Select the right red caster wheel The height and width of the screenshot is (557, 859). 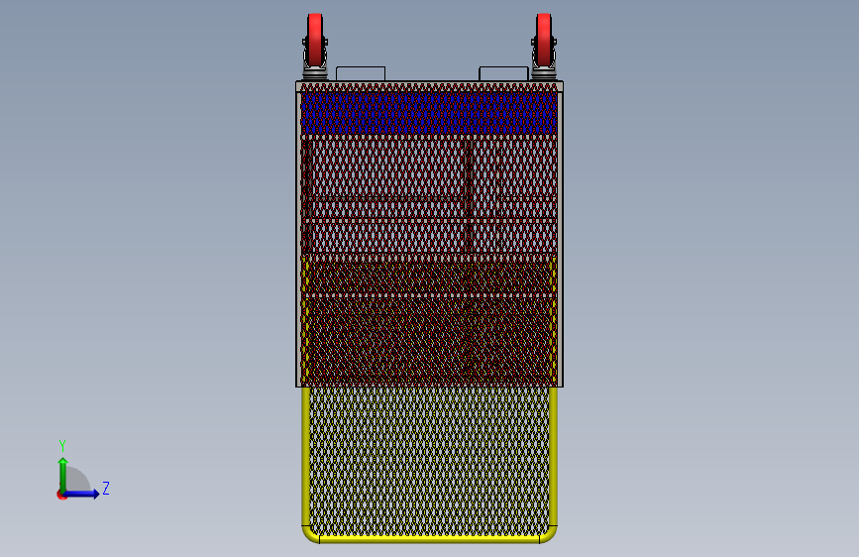click(x=544, y=40)
